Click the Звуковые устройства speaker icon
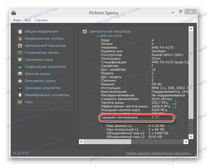The height and width of the screenshot is (167, 207). pos(20,88)
